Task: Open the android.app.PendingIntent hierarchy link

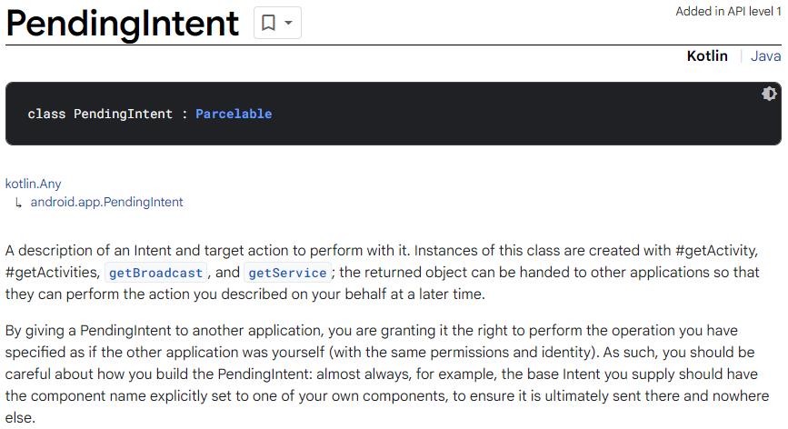Action: [106, 202]
